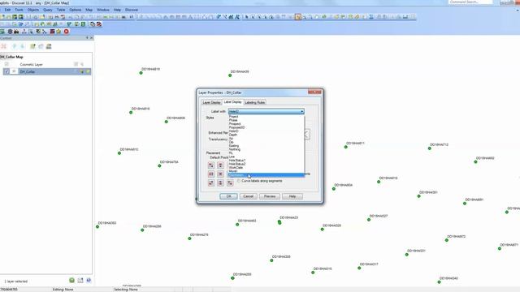Choose Depth in label field list
Viewport: 520px width, 292px height.
point(266,135)
